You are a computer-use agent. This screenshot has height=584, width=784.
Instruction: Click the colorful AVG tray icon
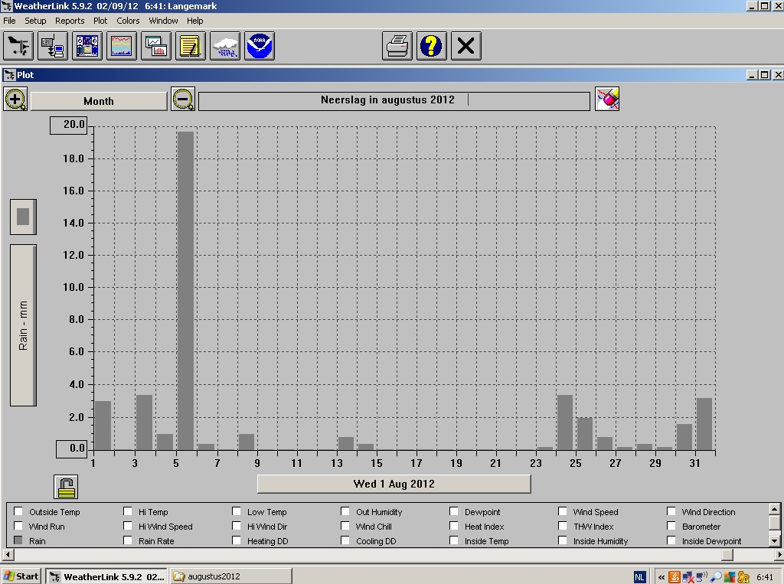(x=730, y=577)
